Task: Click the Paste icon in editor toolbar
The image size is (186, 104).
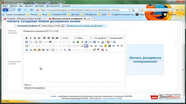Action: [35, 50]
